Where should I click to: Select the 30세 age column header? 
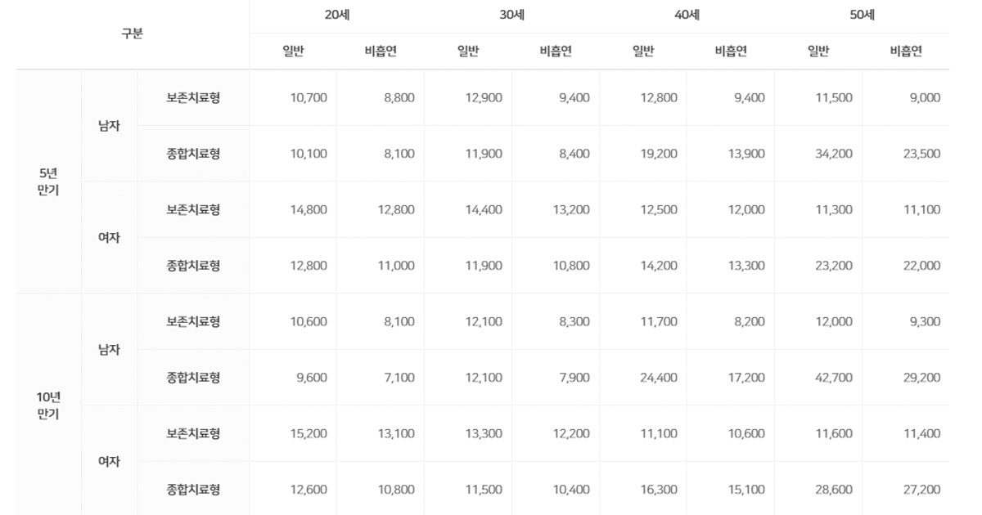pyautogui.click(x=511, y=16)
